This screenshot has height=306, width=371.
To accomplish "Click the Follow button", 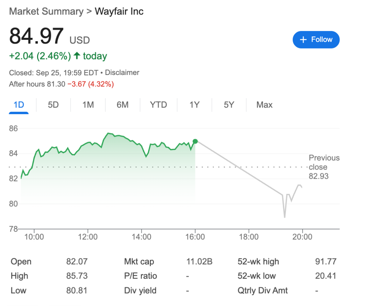I will [316, 40].
